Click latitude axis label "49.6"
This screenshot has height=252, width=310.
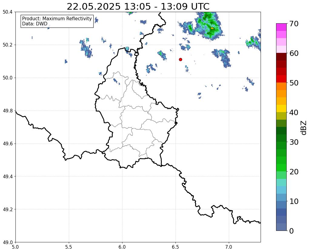coord(8,144)
